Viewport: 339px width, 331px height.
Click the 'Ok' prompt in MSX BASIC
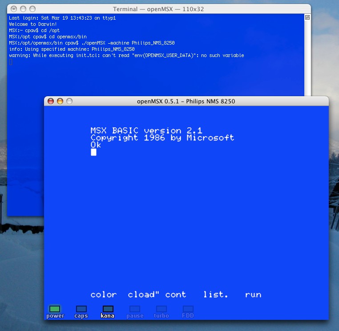[96, 145]
